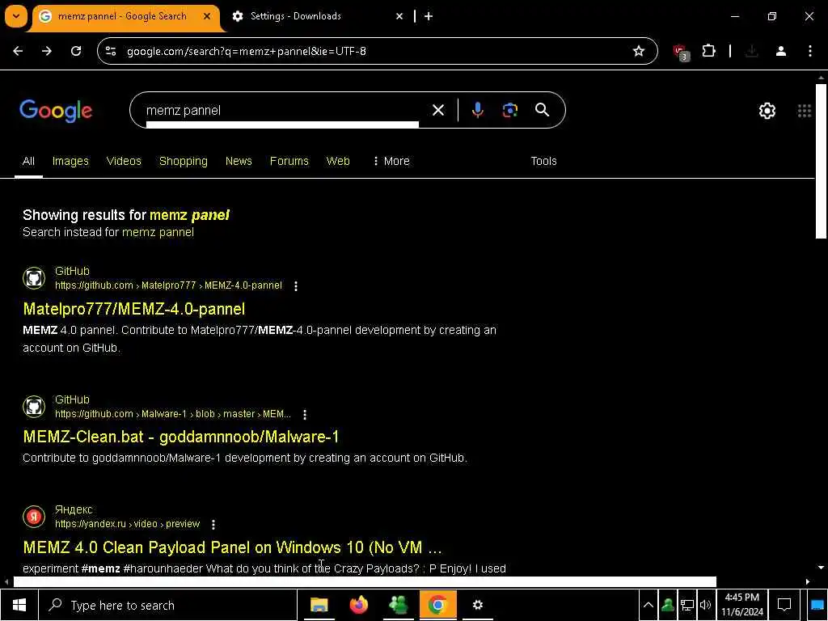
Task: Open the network tray icon
Action: (x=686, y=605)
